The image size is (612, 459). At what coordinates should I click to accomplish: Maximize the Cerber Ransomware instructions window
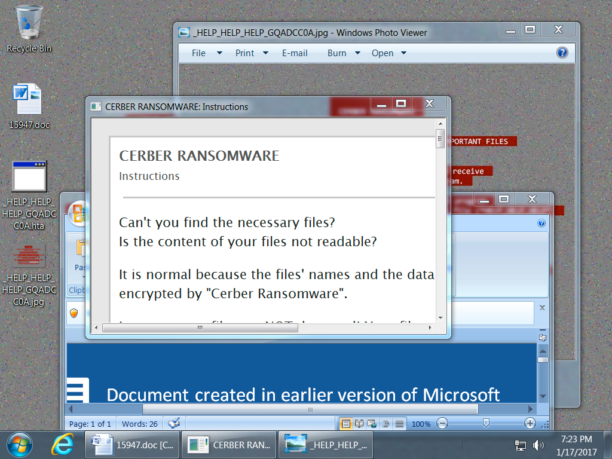click(x=401, y=103)
